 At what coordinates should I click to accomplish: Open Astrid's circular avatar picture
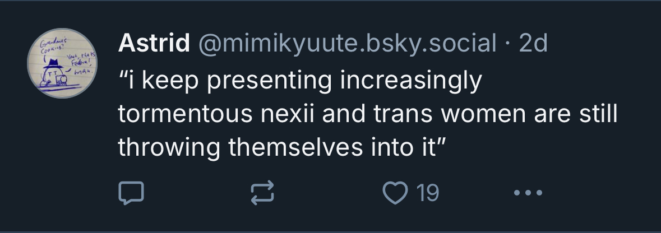point(62,63)
